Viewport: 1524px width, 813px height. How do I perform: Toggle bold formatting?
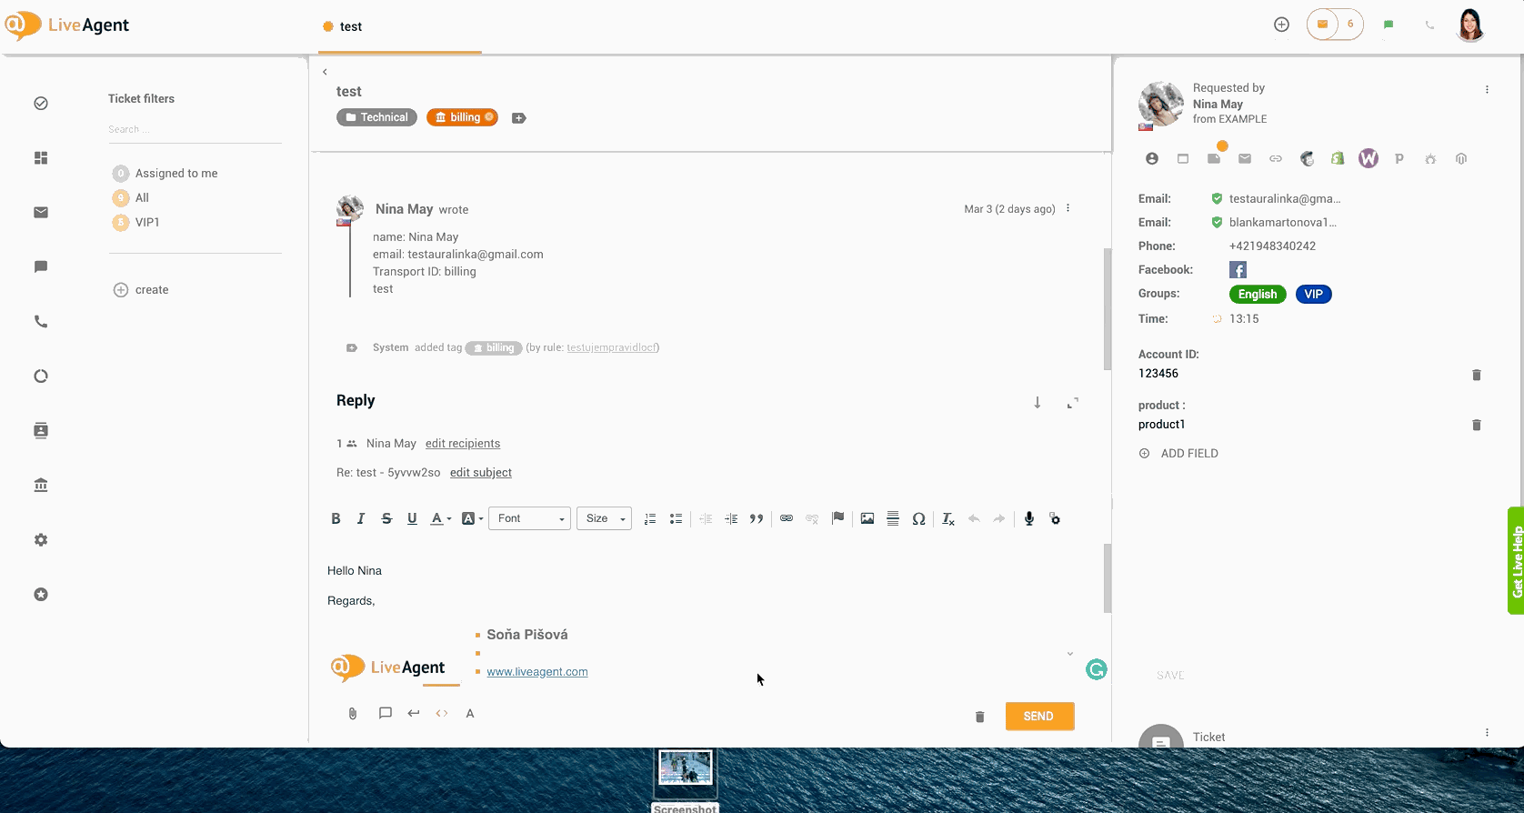pos(336,518)
